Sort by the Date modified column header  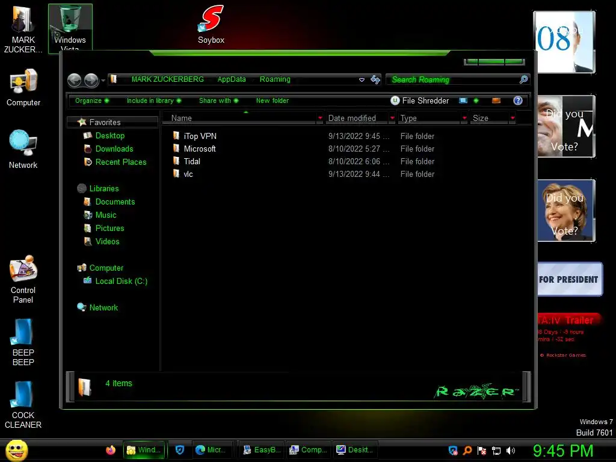357,118
